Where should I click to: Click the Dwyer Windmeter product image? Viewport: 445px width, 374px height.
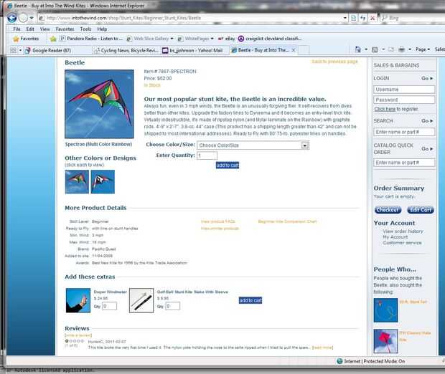pyautogui.click(x=78, y=300)
